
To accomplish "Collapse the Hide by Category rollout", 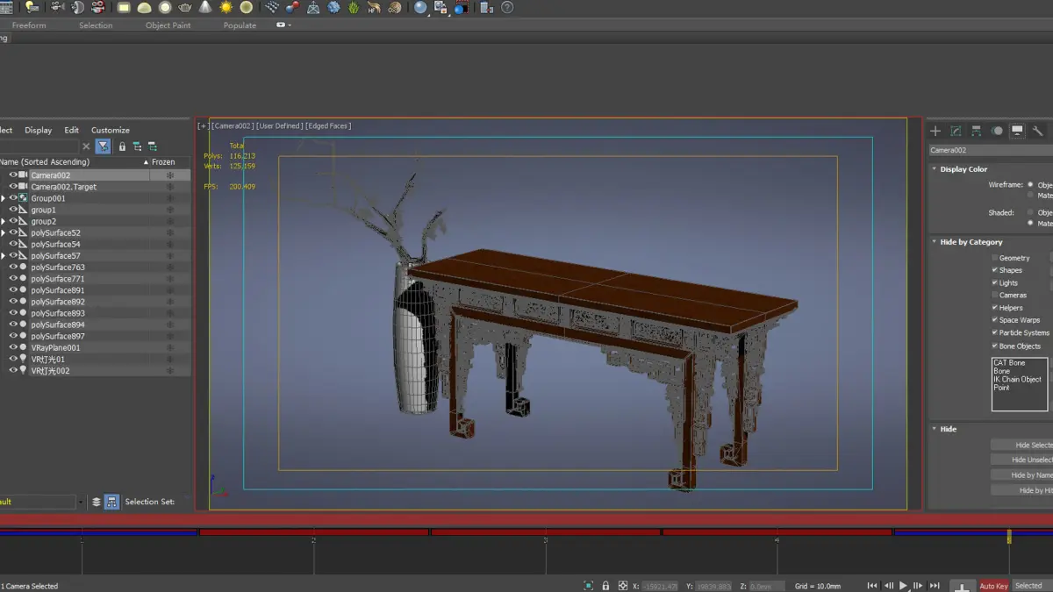I will [x=935, y=241].
